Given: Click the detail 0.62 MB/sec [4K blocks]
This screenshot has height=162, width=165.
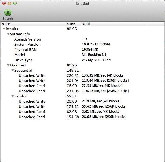Looking at the screenshot, I should coord(101,112).
